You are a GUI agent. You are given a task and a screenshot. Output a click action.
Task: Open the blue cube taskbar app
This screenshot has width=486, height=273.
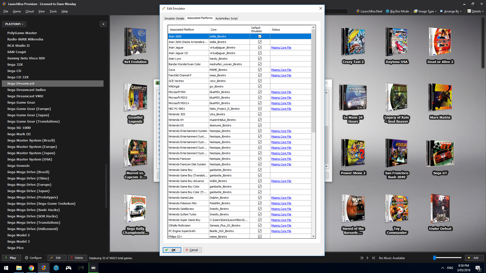coord(56,268)
